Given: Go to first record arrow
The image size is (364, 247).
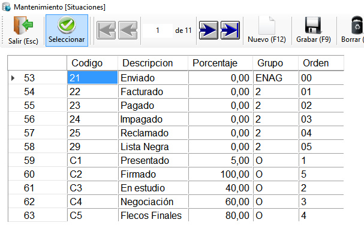Looking at the screenshot, I should [x=106, y=31].
